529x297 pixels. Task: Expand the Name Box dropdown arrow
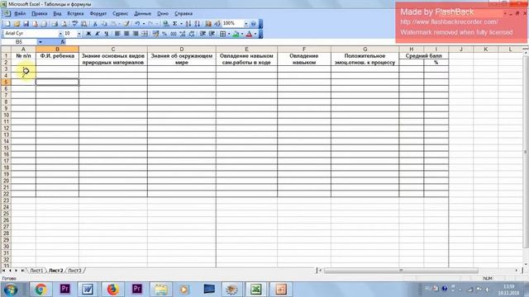[41, 42]
